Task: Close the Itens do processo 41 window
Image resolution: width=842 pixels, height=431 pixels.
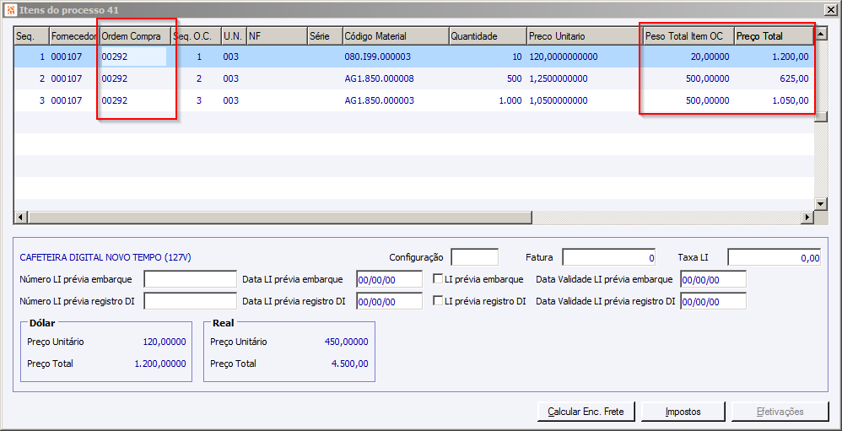Action: (830, 8)
